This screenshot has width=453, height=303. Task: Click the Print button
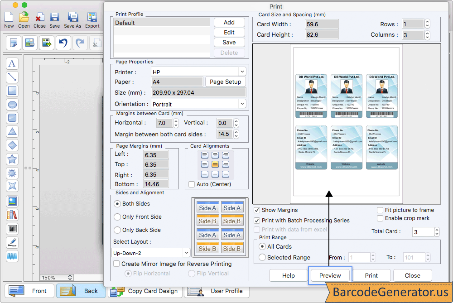pyautogui.click(x=371, y=275)
